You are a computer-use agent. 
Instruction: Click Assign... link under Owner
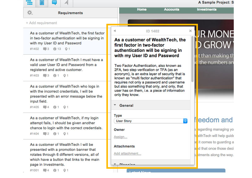click(x=121, y=137)
